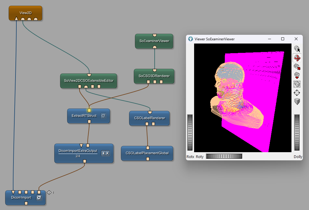Click info badge next to DicomImport
Viewport: 309px width, 210px height.
point(49,192)
